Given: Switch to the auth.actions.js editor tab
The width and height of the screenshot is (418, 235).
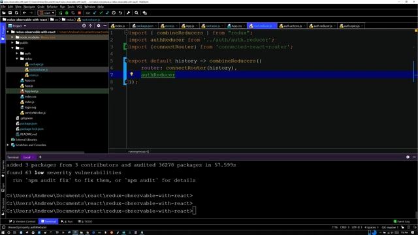Looking at the screenshot, I should [293, 26].
